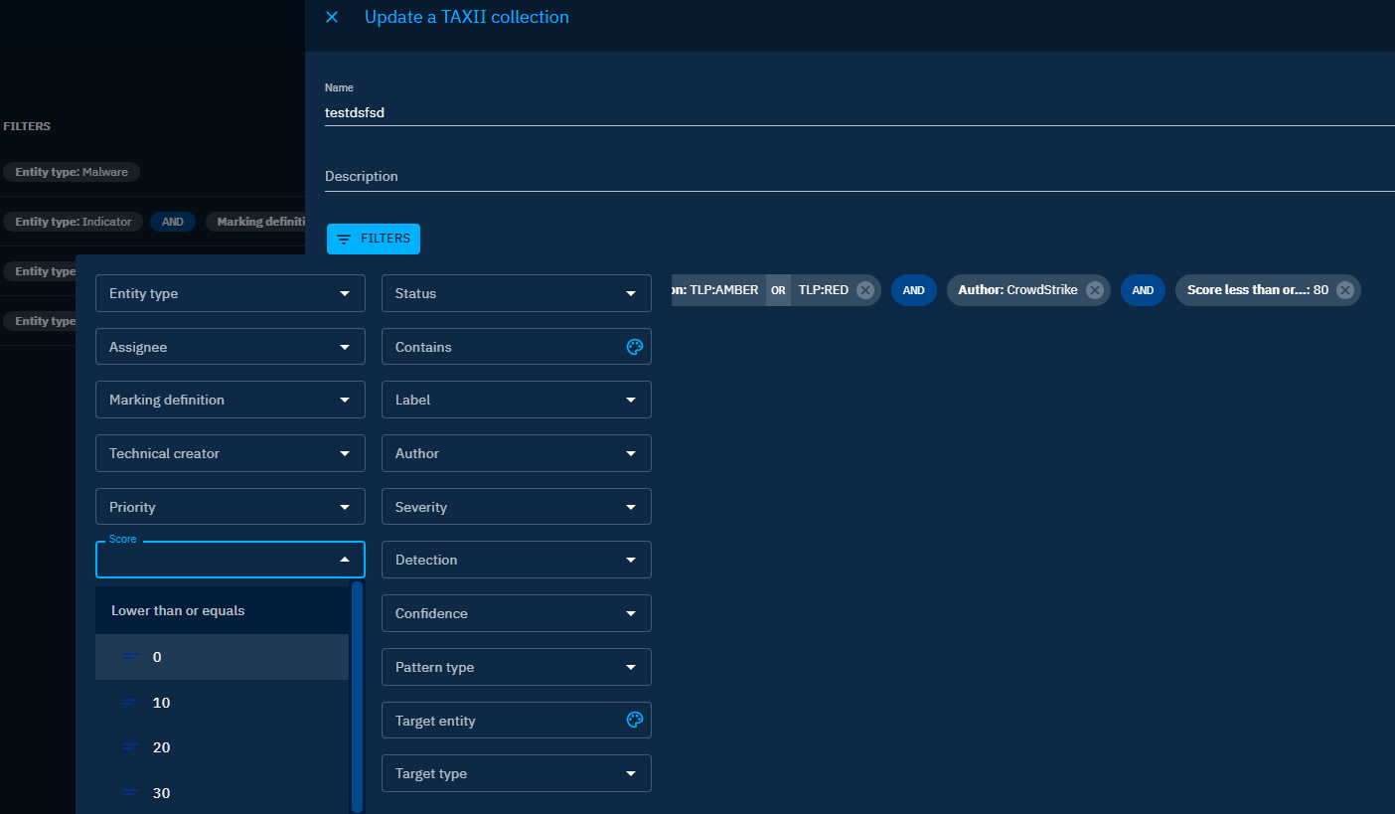Click the filter icon beside score 20
Image resolution: width=1395 pixels, height=814 pixels.
pyautogui.click(x=131, y=747)
